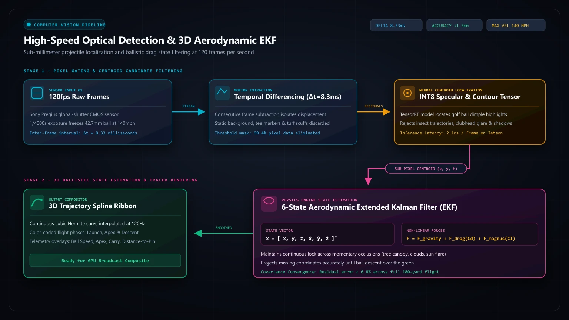Click the target icon beside INT8 Specular & Contour Tensor

pos(407,93)
